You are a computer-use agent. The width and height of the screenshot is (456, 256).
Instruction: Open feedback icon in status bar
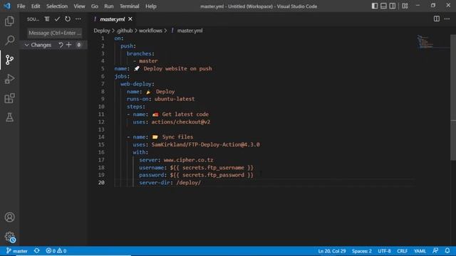click(435, 251)
